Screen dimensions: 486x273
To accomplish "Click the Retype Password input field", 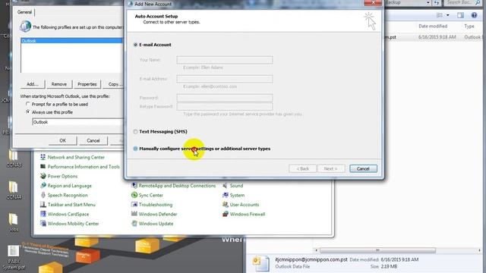I will (225, 106).
